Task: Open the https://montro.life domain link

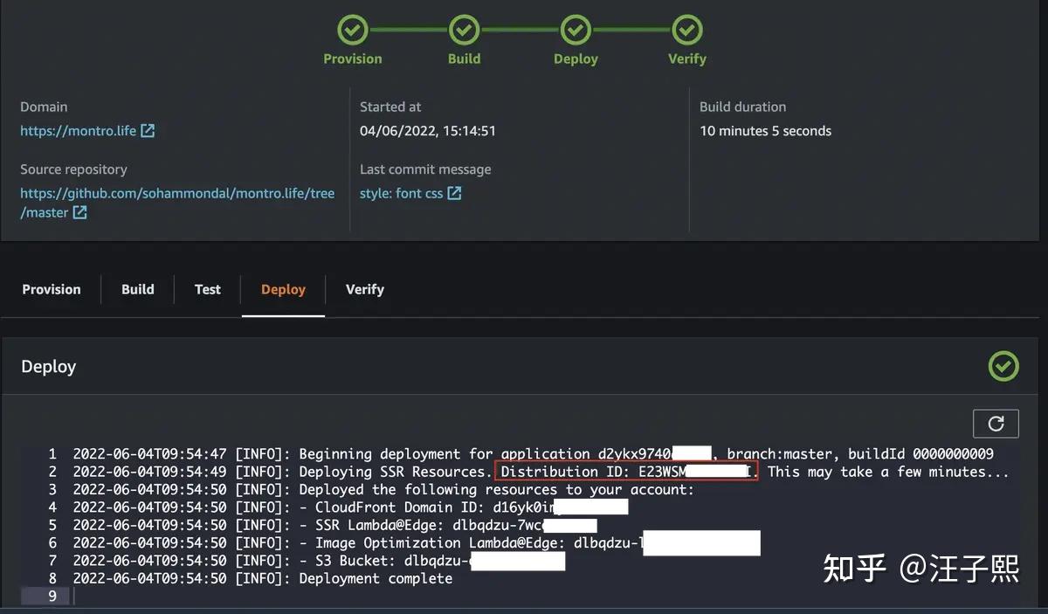Action: tap(76, 131)
